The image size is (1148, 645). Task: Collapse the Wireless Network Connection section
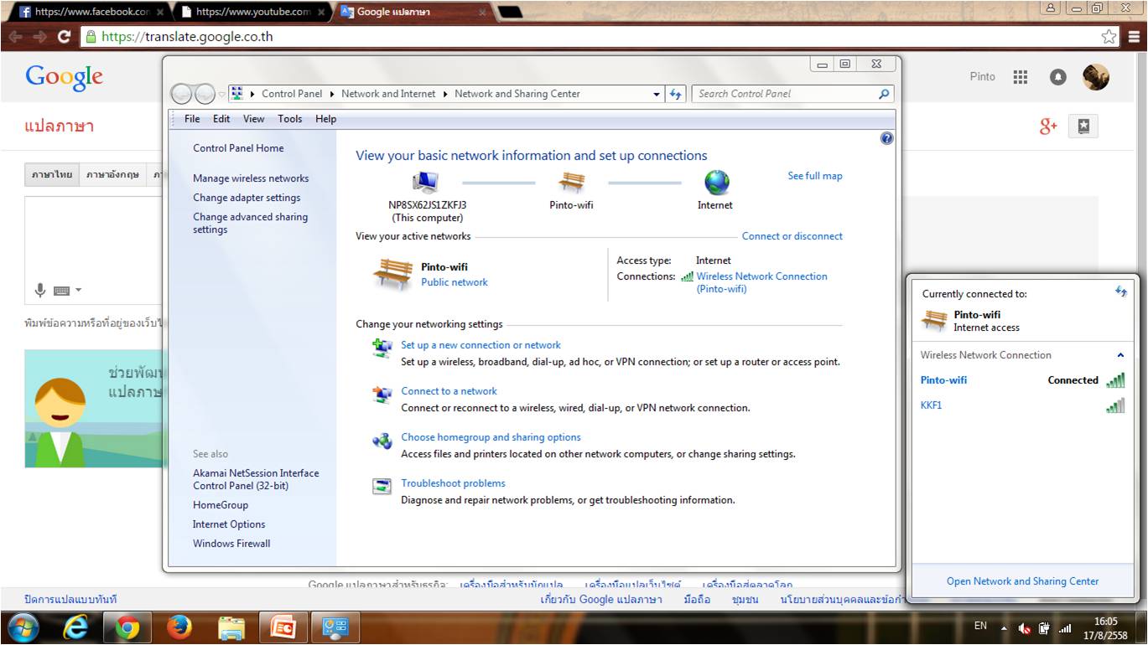[1120, 355]
